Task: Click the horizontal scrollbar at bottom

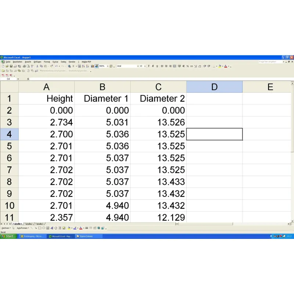Action: pyautogui.click(x=233, y=224)
